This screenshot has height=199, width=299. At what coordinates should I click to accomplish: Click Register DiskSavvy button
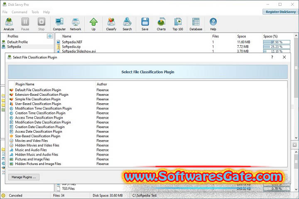click(x=280, y=12)
